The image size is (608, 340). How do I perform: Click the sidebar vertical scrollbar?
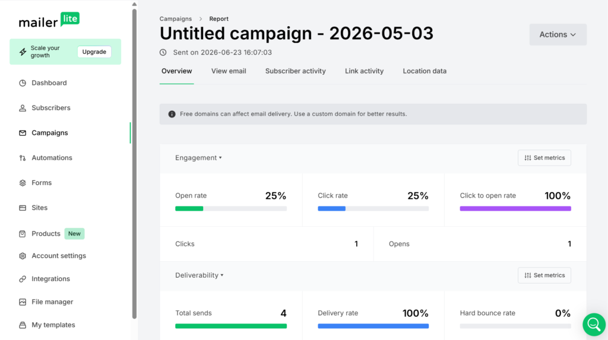click(x=134, y=163)
